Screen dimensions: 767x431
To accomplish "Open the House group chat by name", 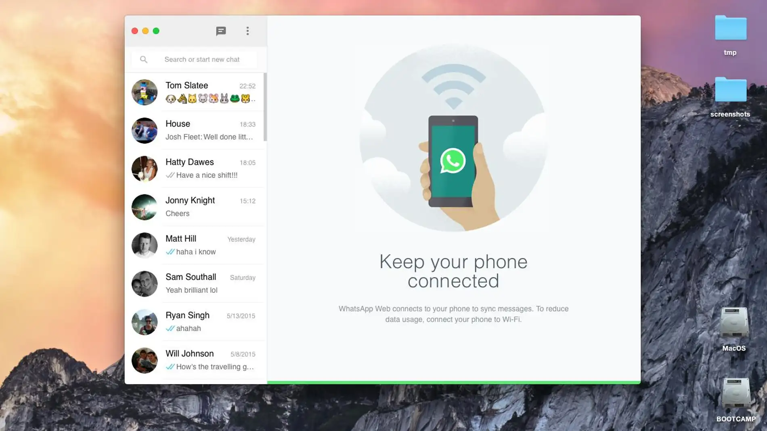I will tap(178, 124).
